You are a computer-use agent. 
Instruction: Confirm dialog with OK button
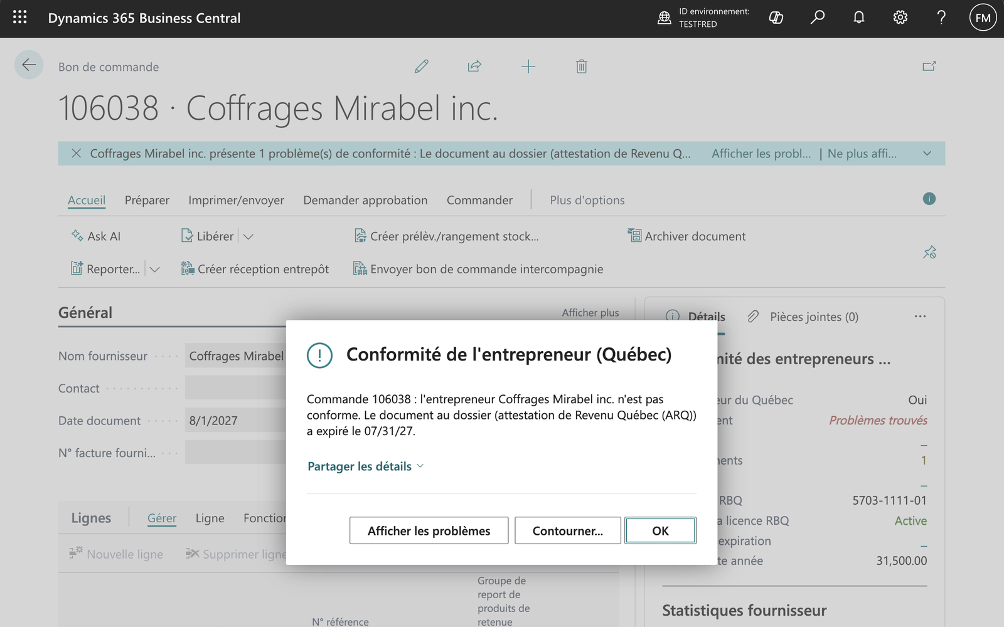click(x=660, y=530)
